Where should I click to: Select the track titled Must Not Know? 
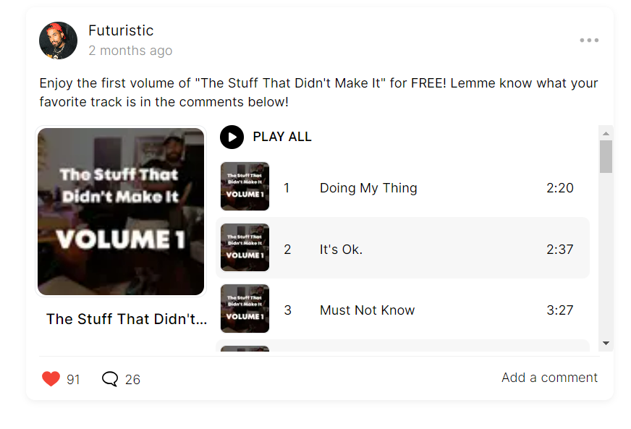367,310
